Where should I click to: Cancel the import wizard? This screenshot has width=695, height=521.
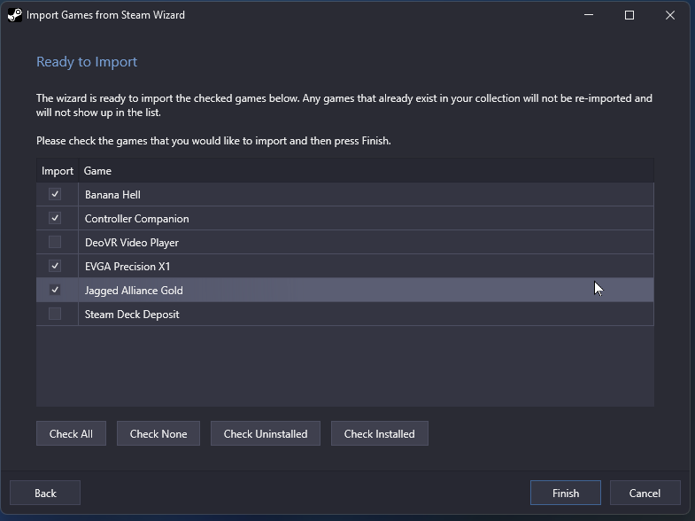(x=645, y=493)
